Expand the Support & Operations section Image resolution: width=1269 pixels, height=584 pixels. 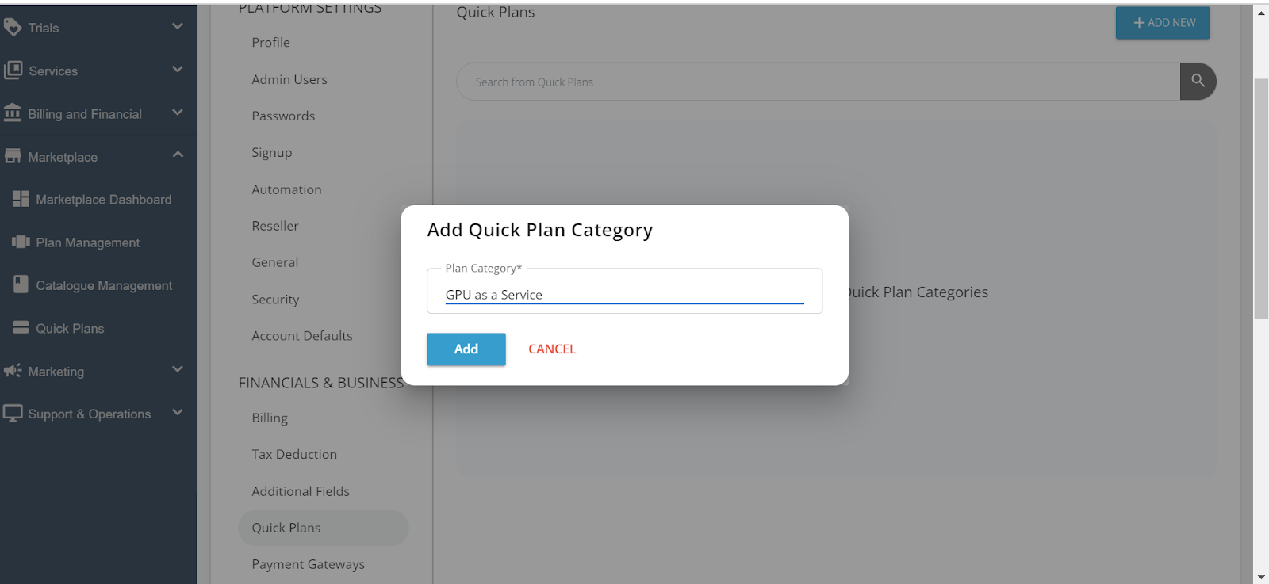tap(176, 413)
